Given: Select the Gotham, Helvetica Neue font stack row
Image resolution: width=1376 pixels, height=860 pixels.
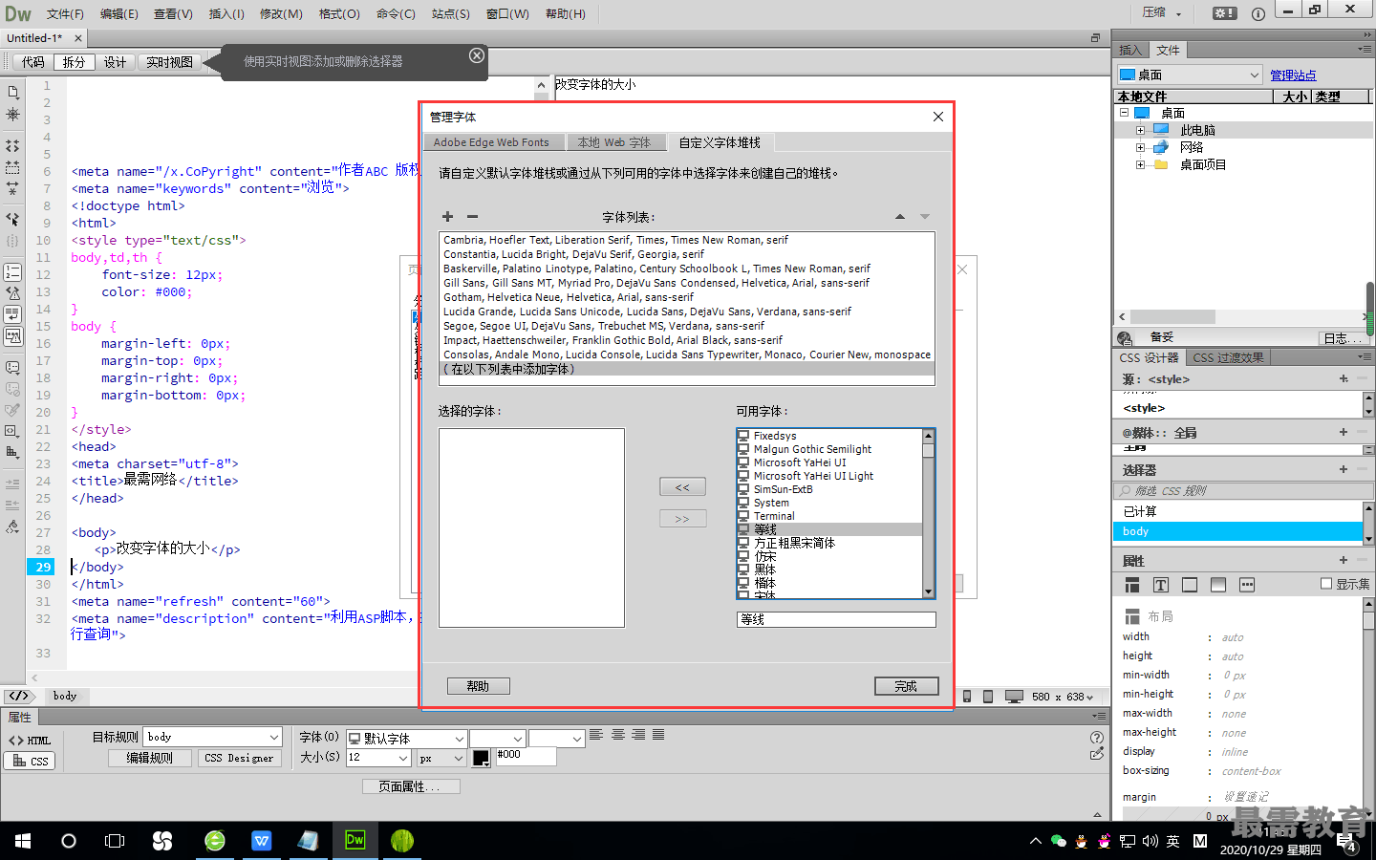Looking at the screenshot, I should [x=686, y=297].
